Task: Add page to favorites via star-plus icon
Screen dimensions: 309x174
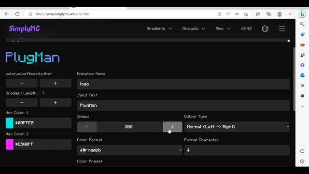Action: click(x=246, y=14)
